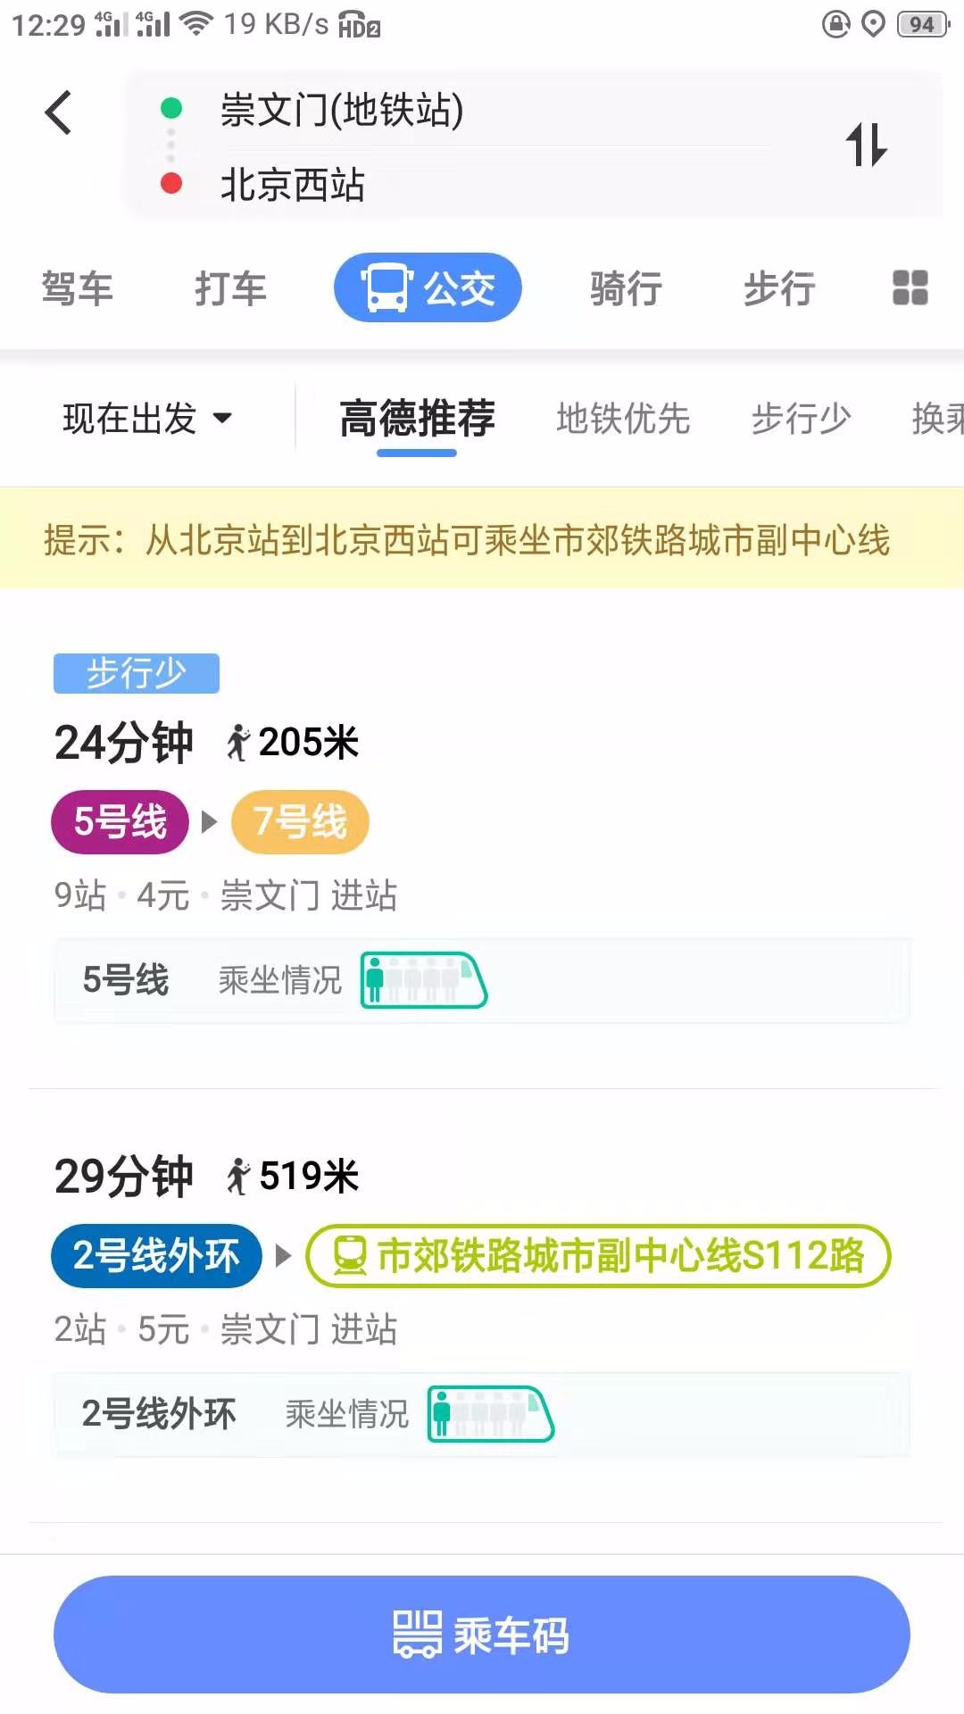Switch to the 步行少 filter tab
Image resolution: width=964 pixels, height=1714 pixels.
(x=801, y=418)
